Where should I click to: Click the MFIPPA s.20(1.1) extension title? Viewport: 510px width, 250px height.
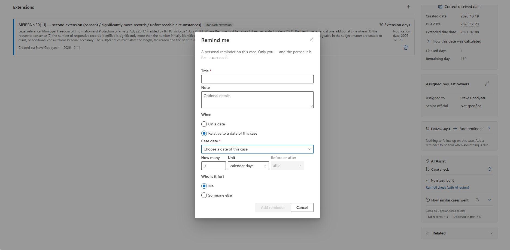coord(110,25)
